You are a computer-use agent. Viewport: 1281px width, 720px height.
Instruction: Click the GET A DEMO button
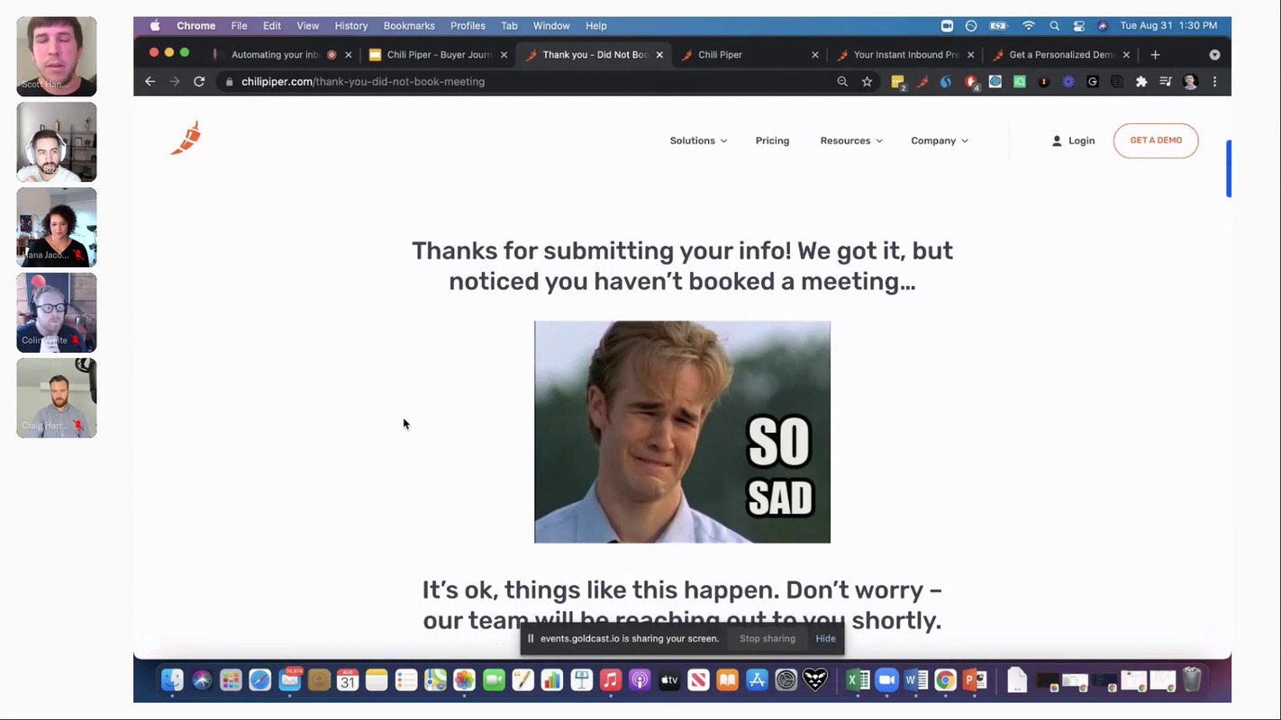(x=1155, y=140)
